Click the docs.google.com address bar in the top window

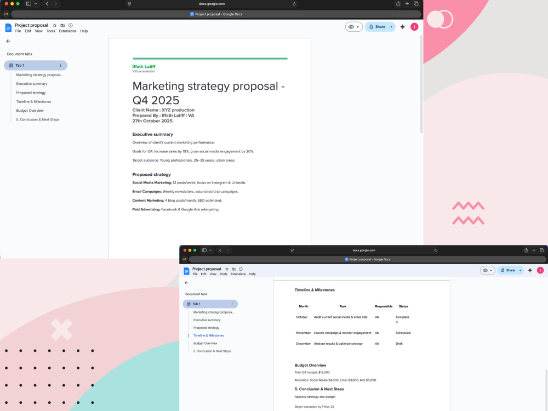[212, 4]
